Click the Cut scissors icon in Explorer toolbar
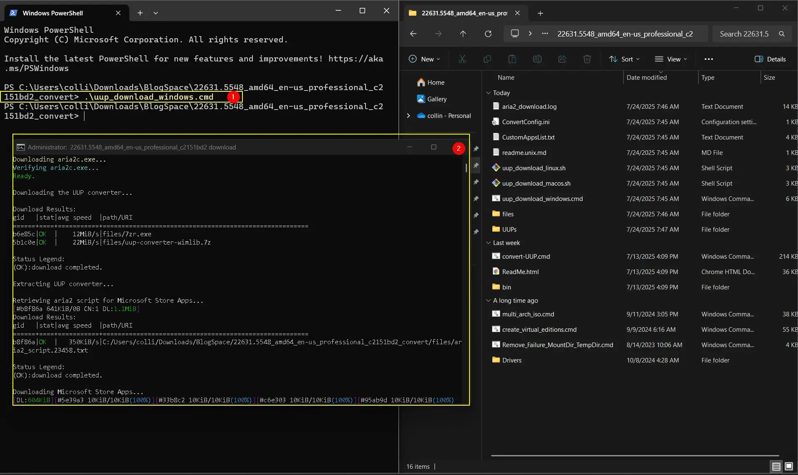 [x=462, y=59]
